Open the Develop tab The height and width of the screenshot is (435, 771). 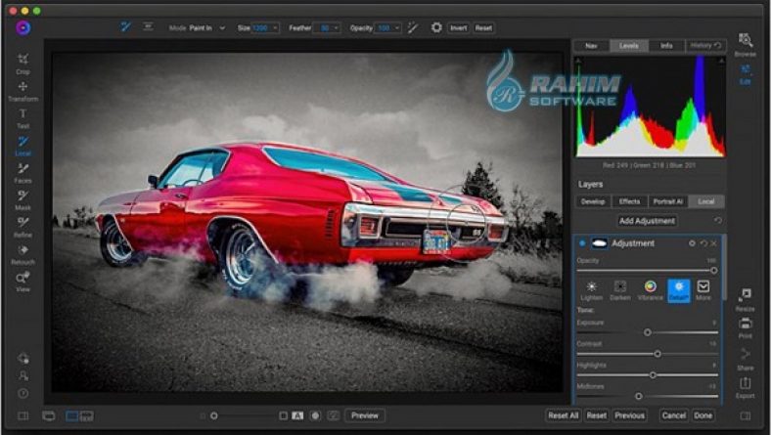(x=593, y=201)
